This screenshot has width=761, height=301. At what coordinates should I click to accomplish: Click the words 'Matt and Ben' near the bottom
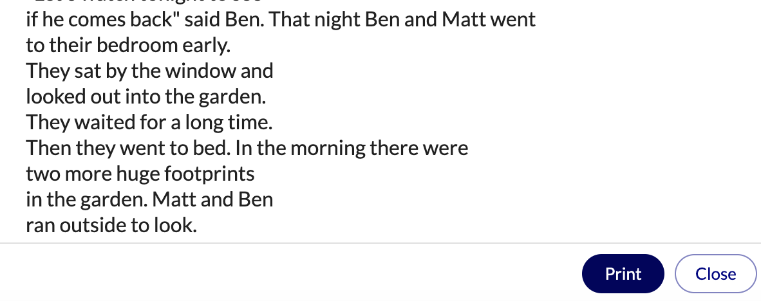213,199
